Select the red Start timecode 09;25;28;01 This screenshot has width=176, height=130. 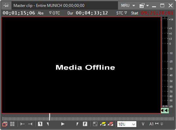pos(157,13)
